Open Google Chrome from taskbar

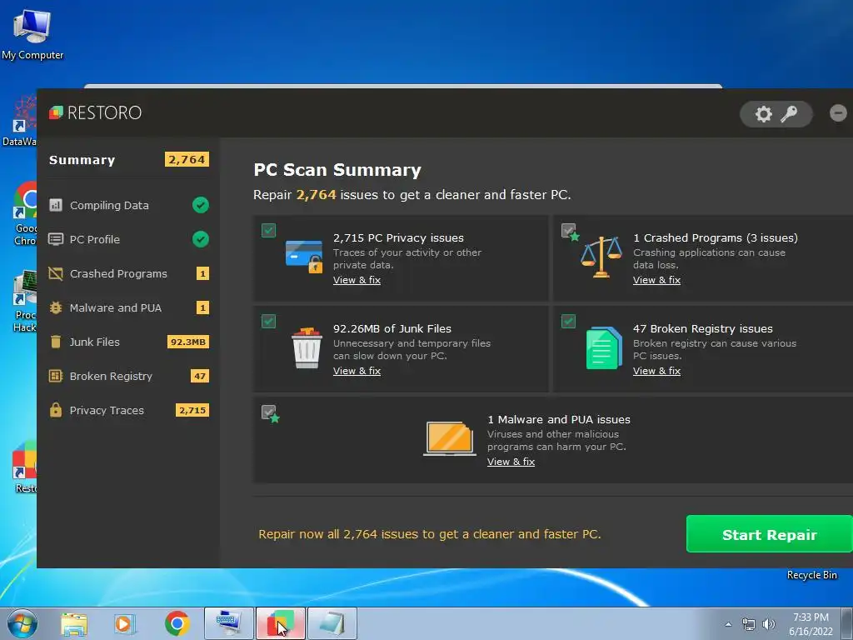pyautogui.click(x=177, y=623)
